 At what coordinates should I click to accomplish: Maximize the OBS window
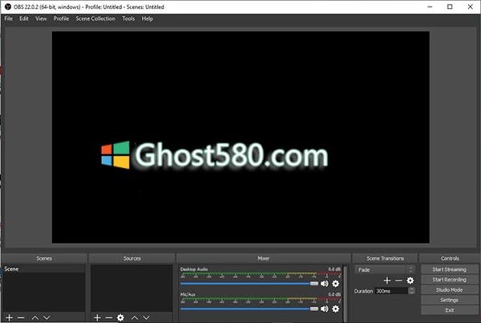point(450,6)
